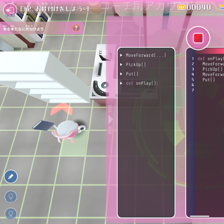The image size is (224, 224).
Task: Expand the def onPlay(): block
Action: point(139,83)
